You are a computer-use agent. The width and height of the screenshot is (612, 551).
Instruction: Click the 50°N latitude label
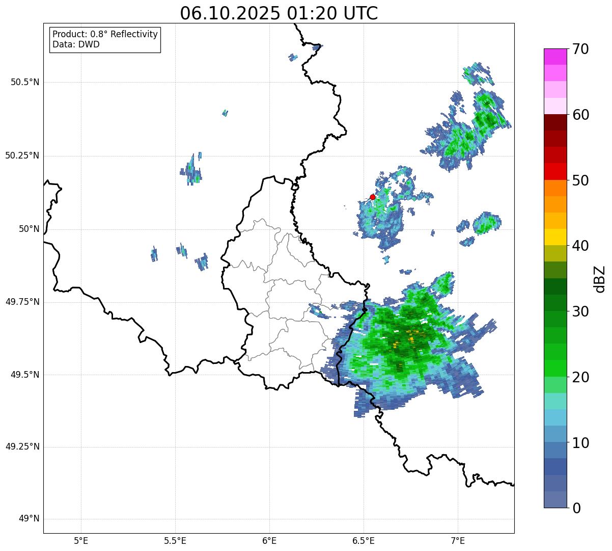pyautogui.click(x=29, y=229)
